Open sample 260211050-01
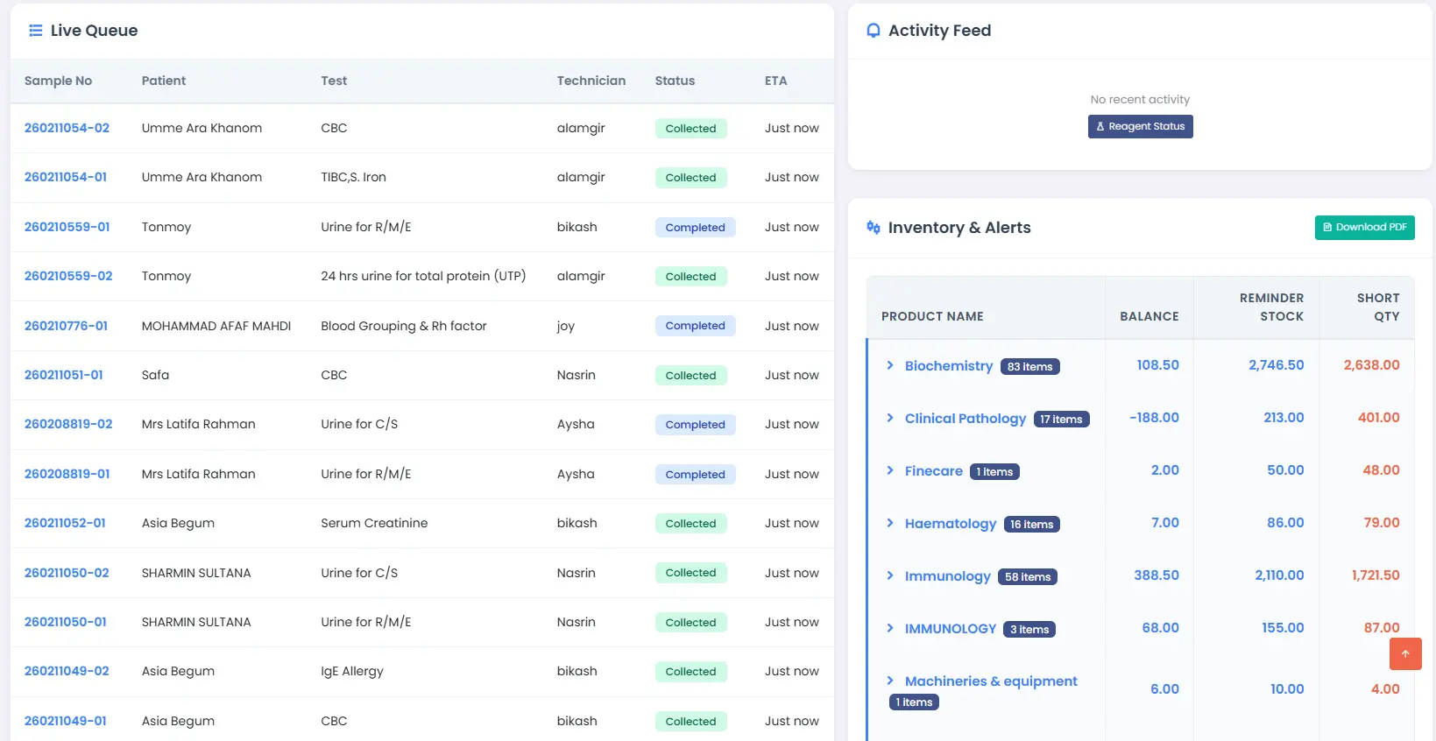1436x741 pixels. coord(66,622)
